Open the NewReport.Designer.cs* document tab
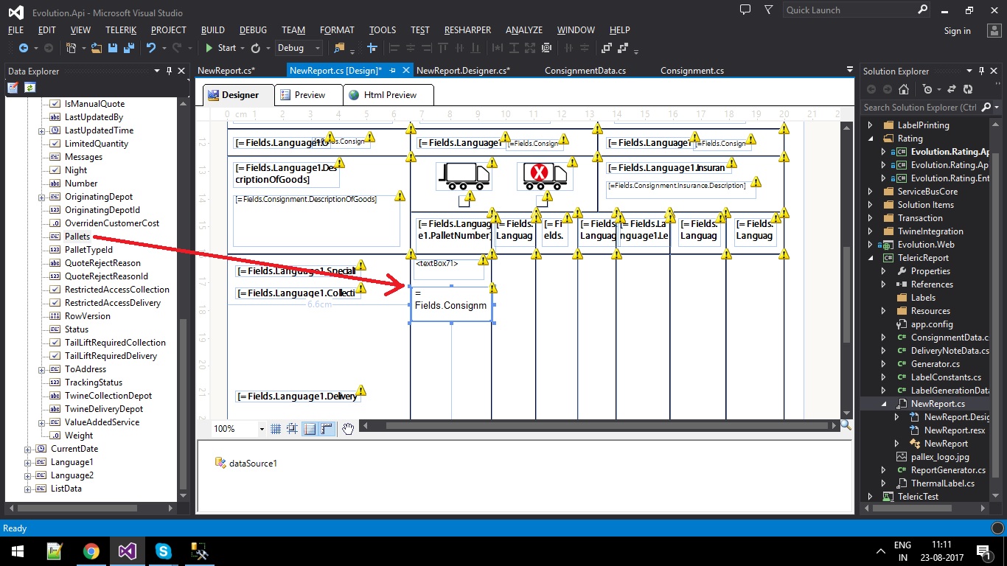Image resolution: width=1007 pixels, height=566 pixels. [463, 71]
